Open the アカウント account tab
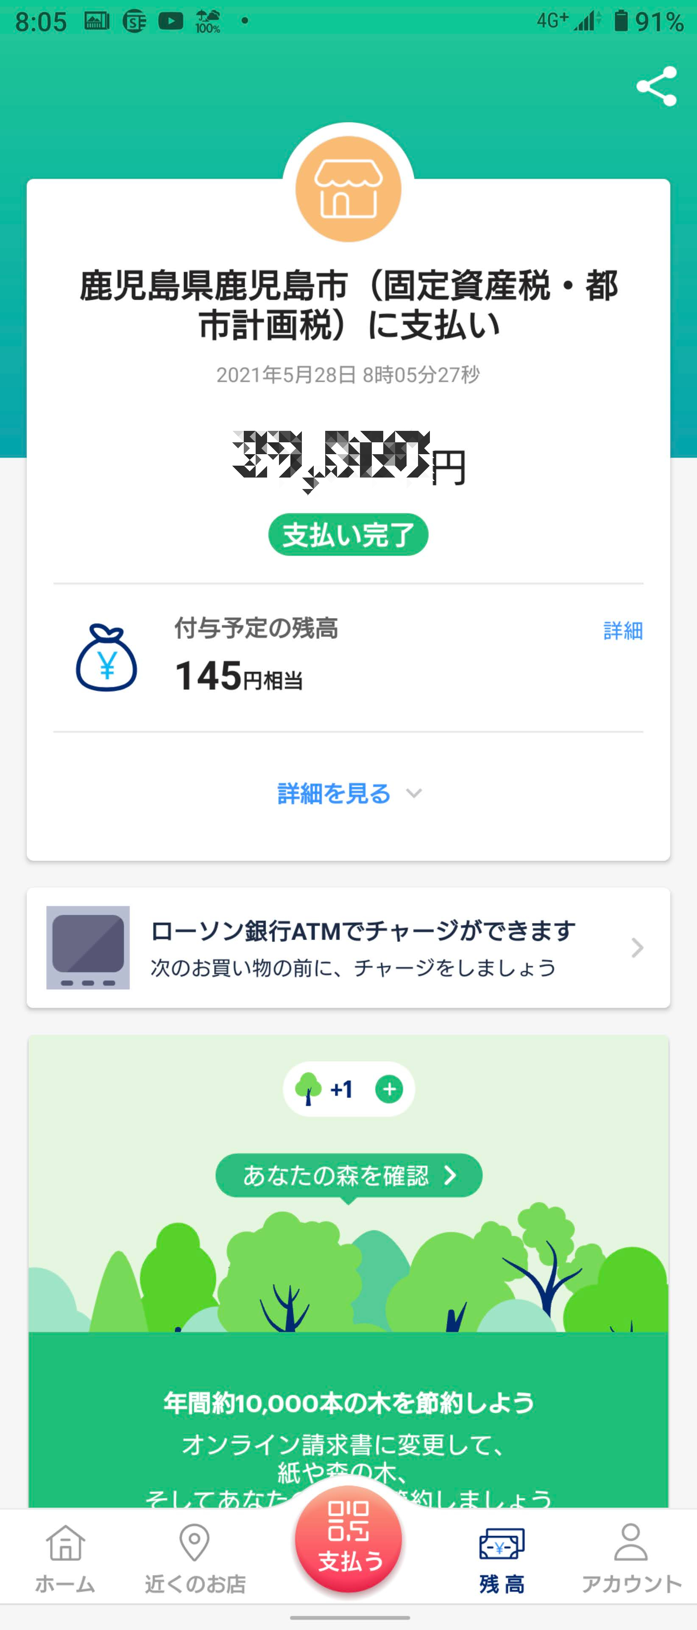Screen dimensions: 697x1630 point(630,1557)
